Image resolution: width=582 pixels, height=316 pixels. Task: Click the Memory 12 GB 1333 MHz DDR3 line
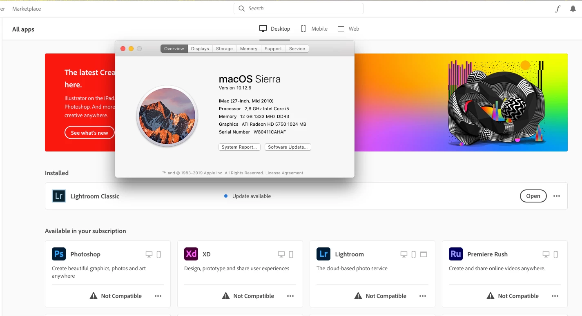point(254,116)
